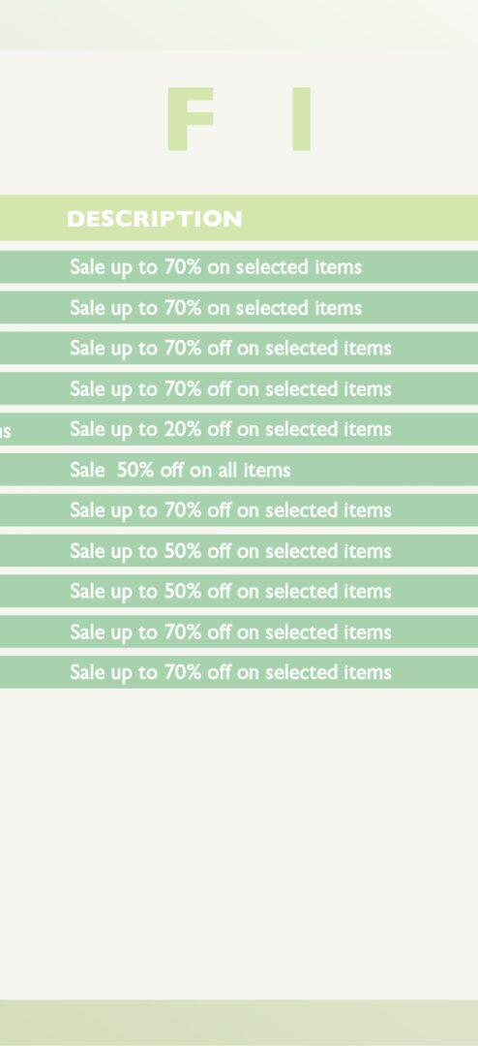Click the DESCRIPTION column header
The height and width of the screenshot is (1046, 478).
154,219
